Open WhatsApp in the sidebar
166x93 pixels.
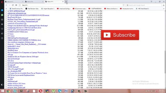click(x=2, y=15)
